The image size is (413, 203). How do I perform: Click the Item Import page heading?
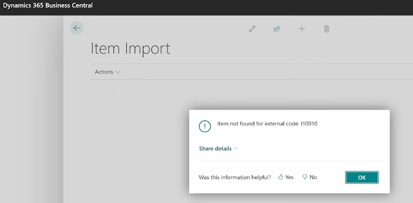point(131,48)
